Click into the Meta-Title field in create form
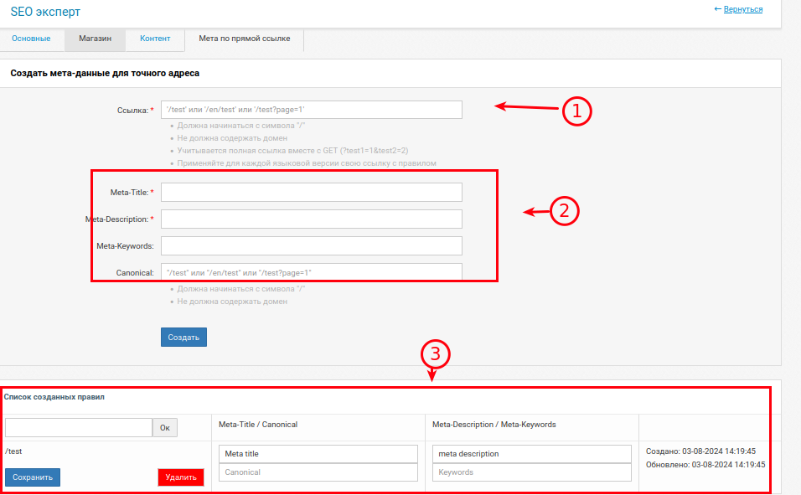Image resolution: width=801 pixels, height=495 pixels. click(x=312, y=193)
